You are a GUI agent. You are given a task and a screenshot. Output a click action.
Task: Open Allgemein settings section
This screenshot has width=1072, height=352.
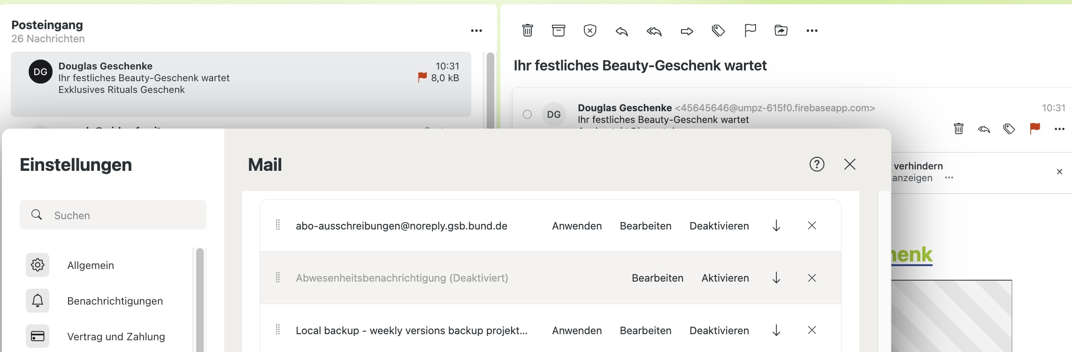click(91, 265)
